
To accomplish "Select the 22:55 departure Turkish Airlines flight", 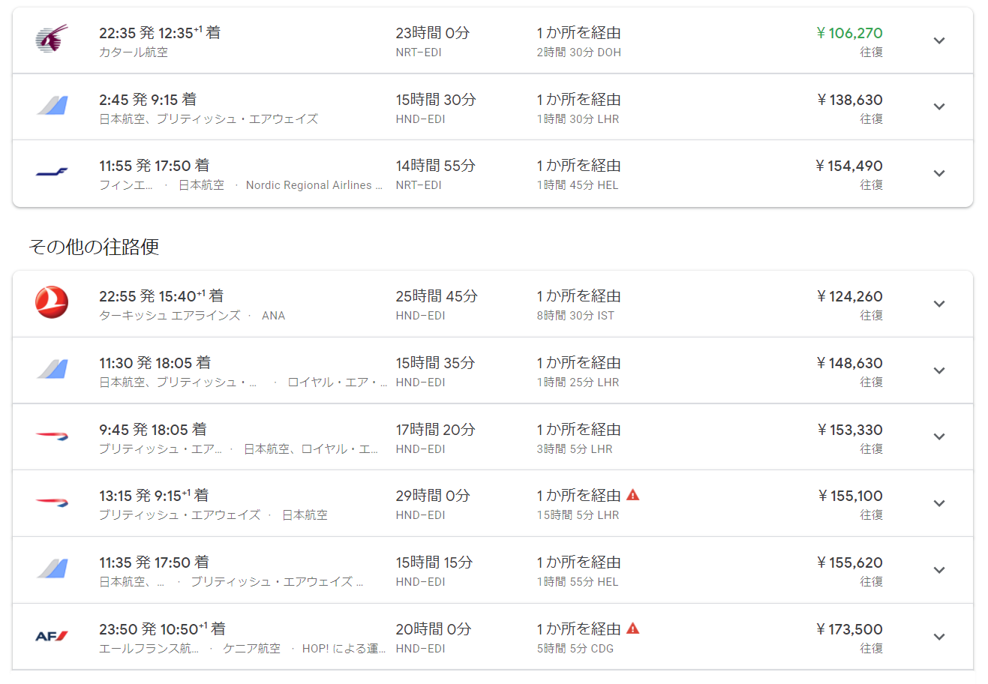I will (161, 296).
